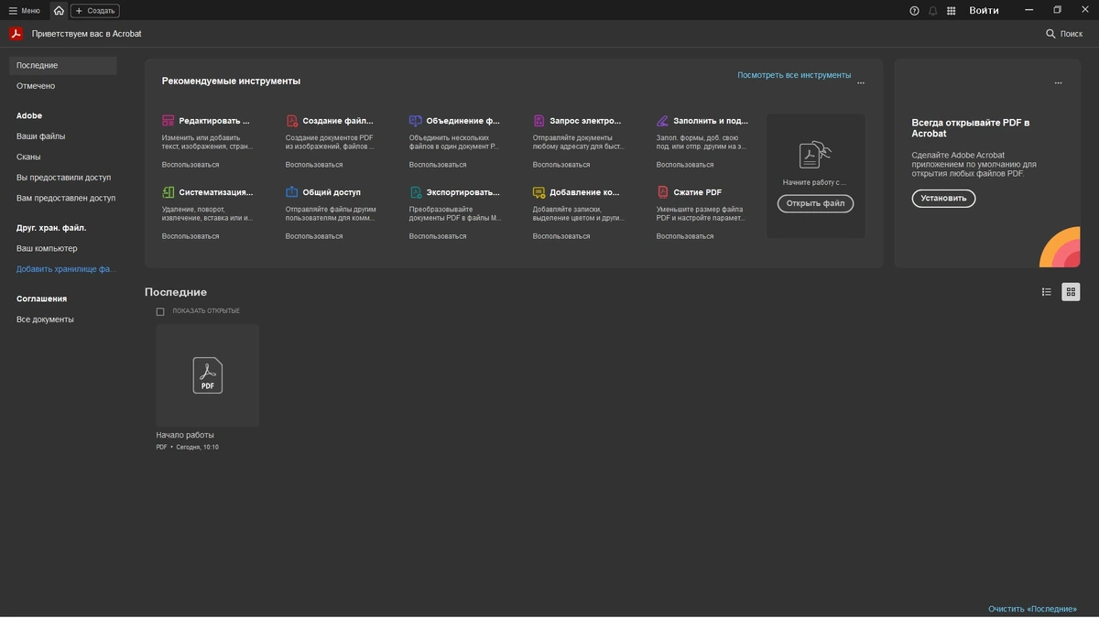The image size is (1099, 618).
Task: Click the Заполнить и подписать icon
Action: [662, 121]
